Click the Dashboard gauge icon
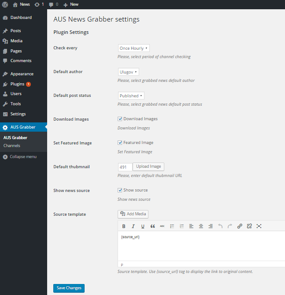Screen dimensions: 285x295 coord(5,18)
